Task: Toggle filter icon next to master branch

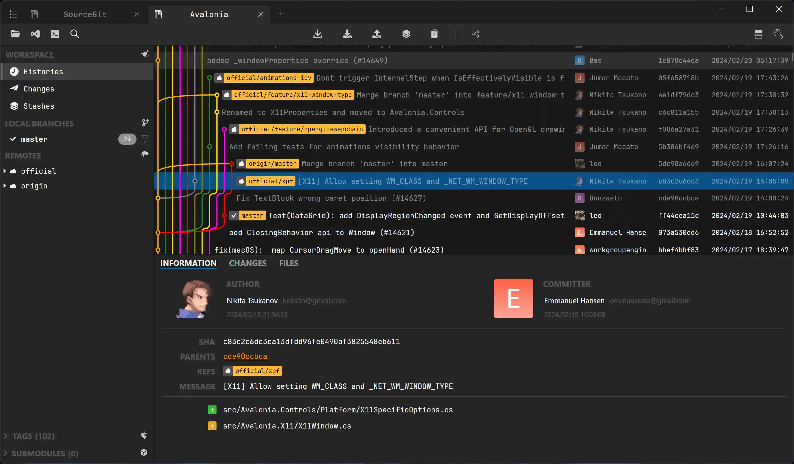Action: coord(145,139)
